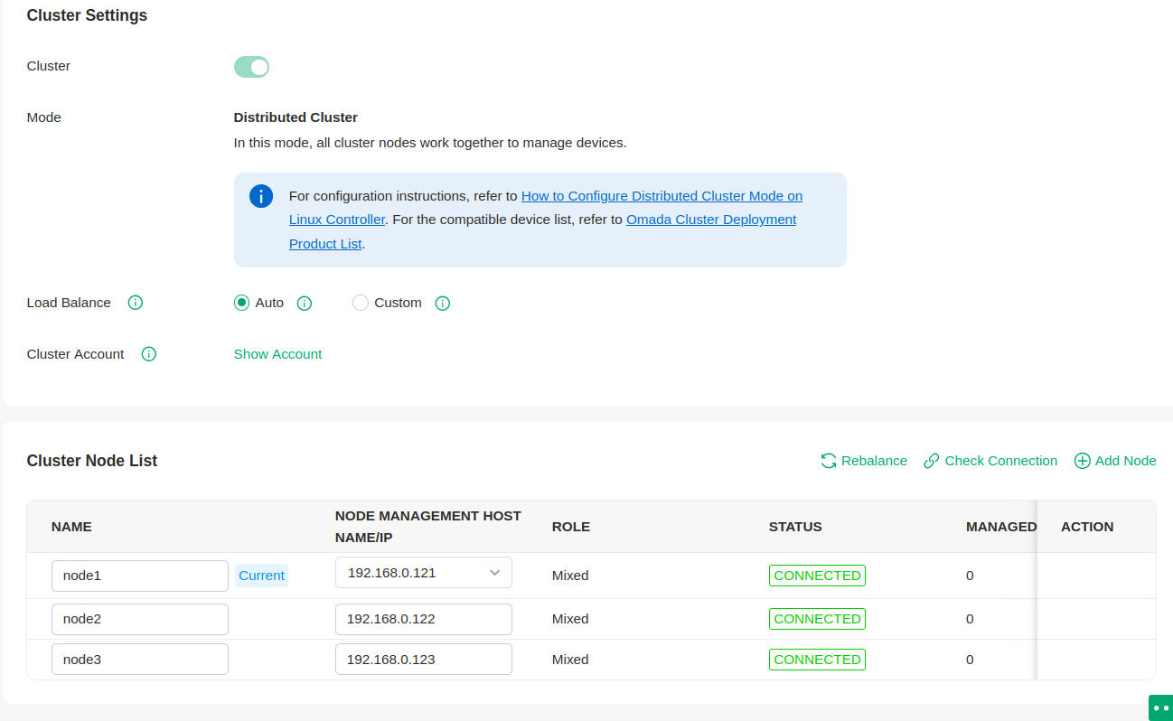Click the blue information icon in notice box
1173x721 pixels.
click(261, 196)
